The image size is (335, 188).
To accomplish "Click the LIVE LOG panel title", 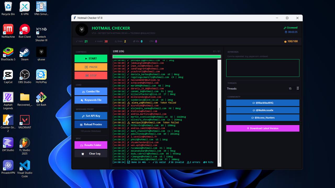I will coord(119,51).
